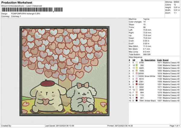Select thread code 1007 in row 15
Screen dimensions: 181x128
click(x=160, y=101)
